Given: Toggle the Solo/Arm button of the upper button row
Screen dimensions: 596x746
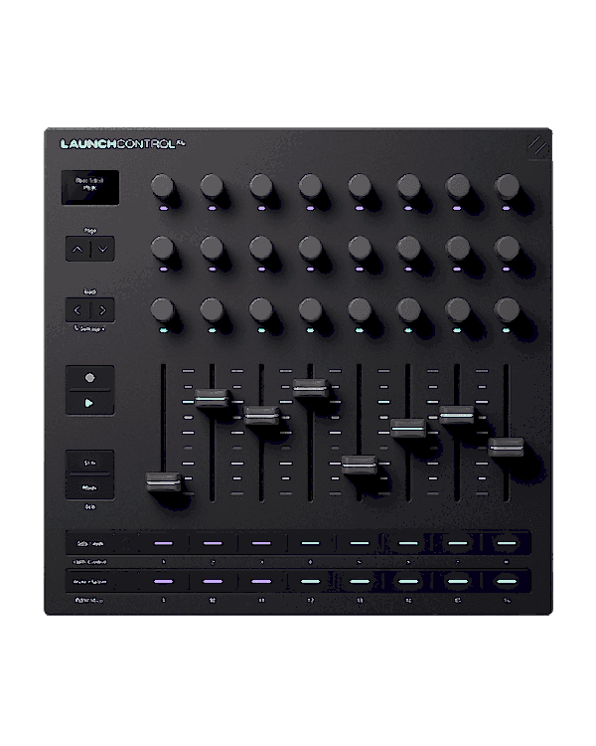Looking at the screenshot, I should (x=90, y=543).
